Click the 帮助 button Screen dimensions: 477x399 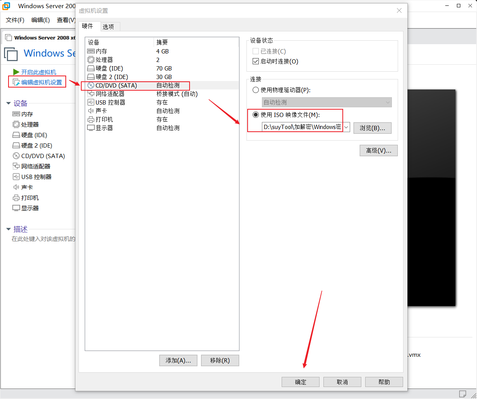coord(384,382)
